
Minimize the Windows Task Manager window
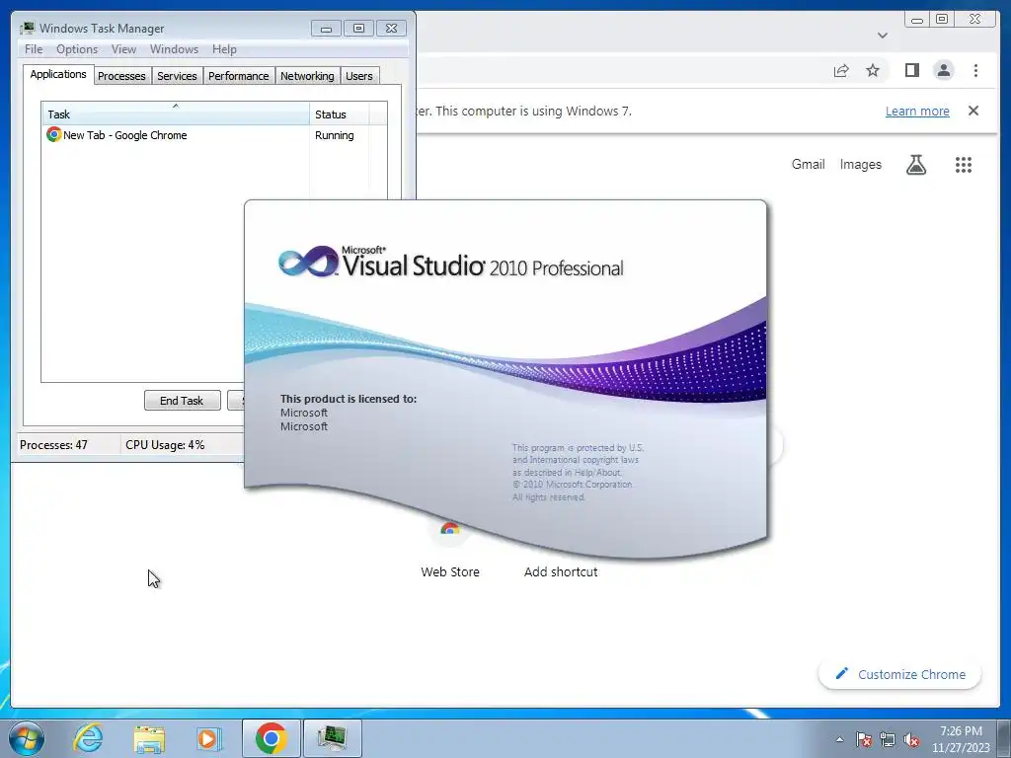click(326, 29)
